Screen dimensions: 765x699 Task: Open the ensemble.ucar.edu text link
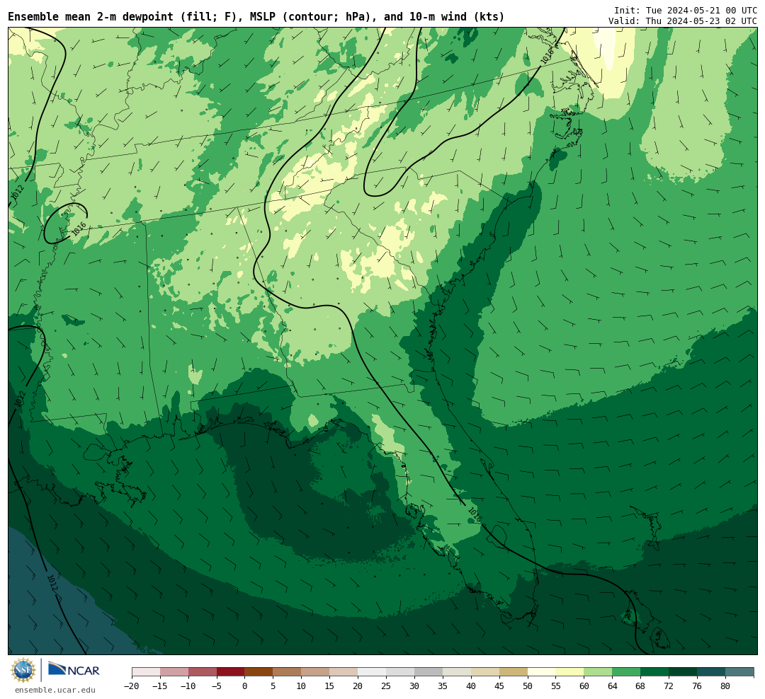click(x=55, y=690)
